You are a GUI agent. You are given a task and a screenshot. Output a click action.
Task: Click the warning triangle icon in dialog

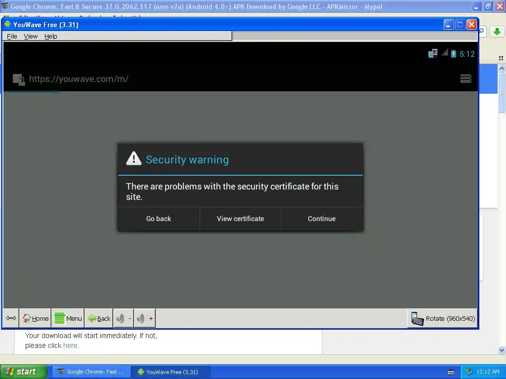click(x=133, y=158)
